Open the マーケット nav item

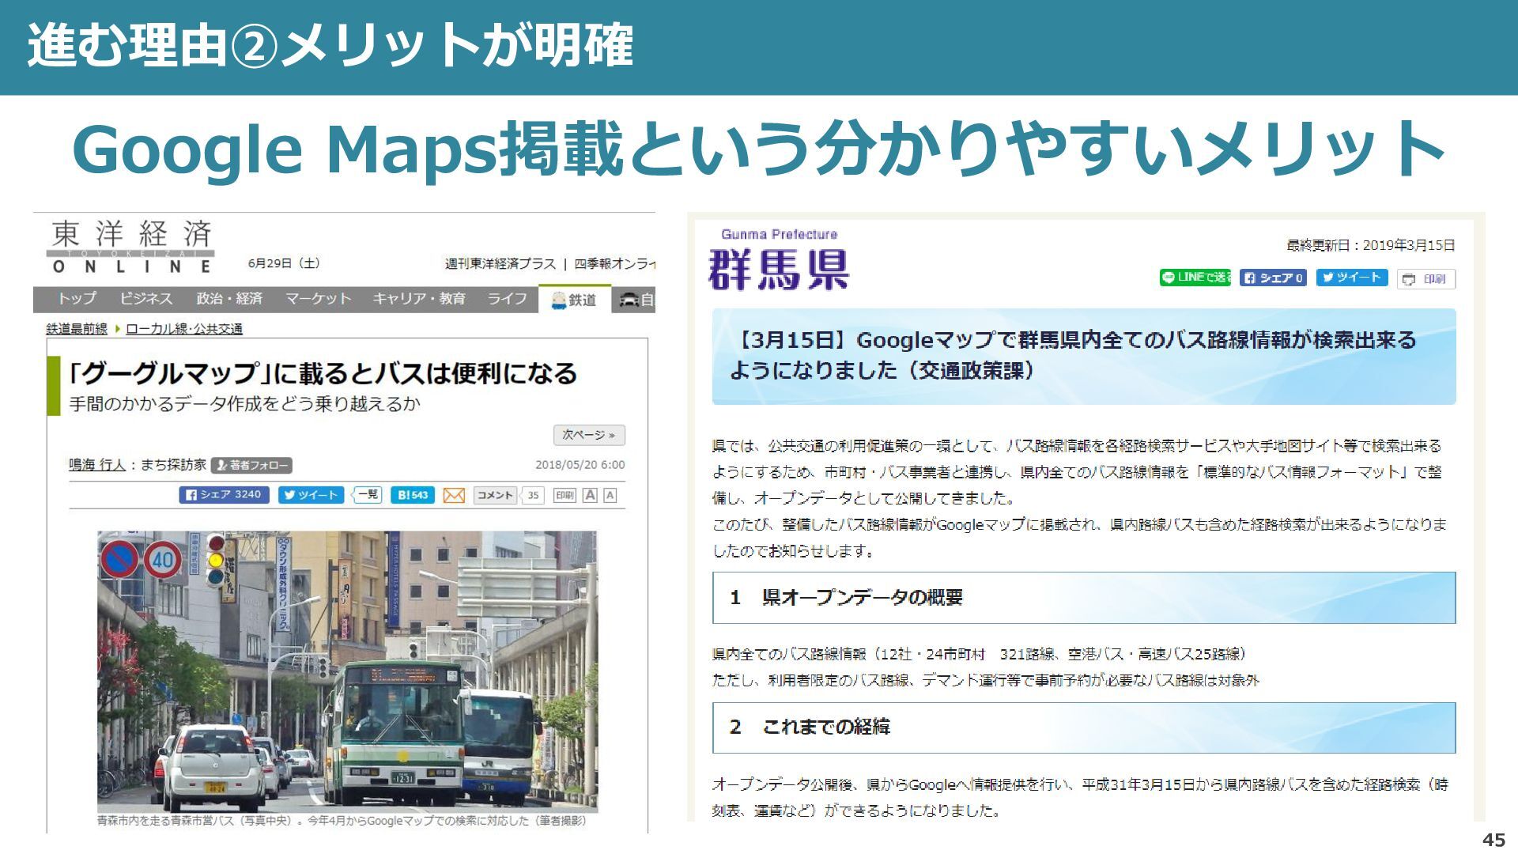(x=318, y=299)
